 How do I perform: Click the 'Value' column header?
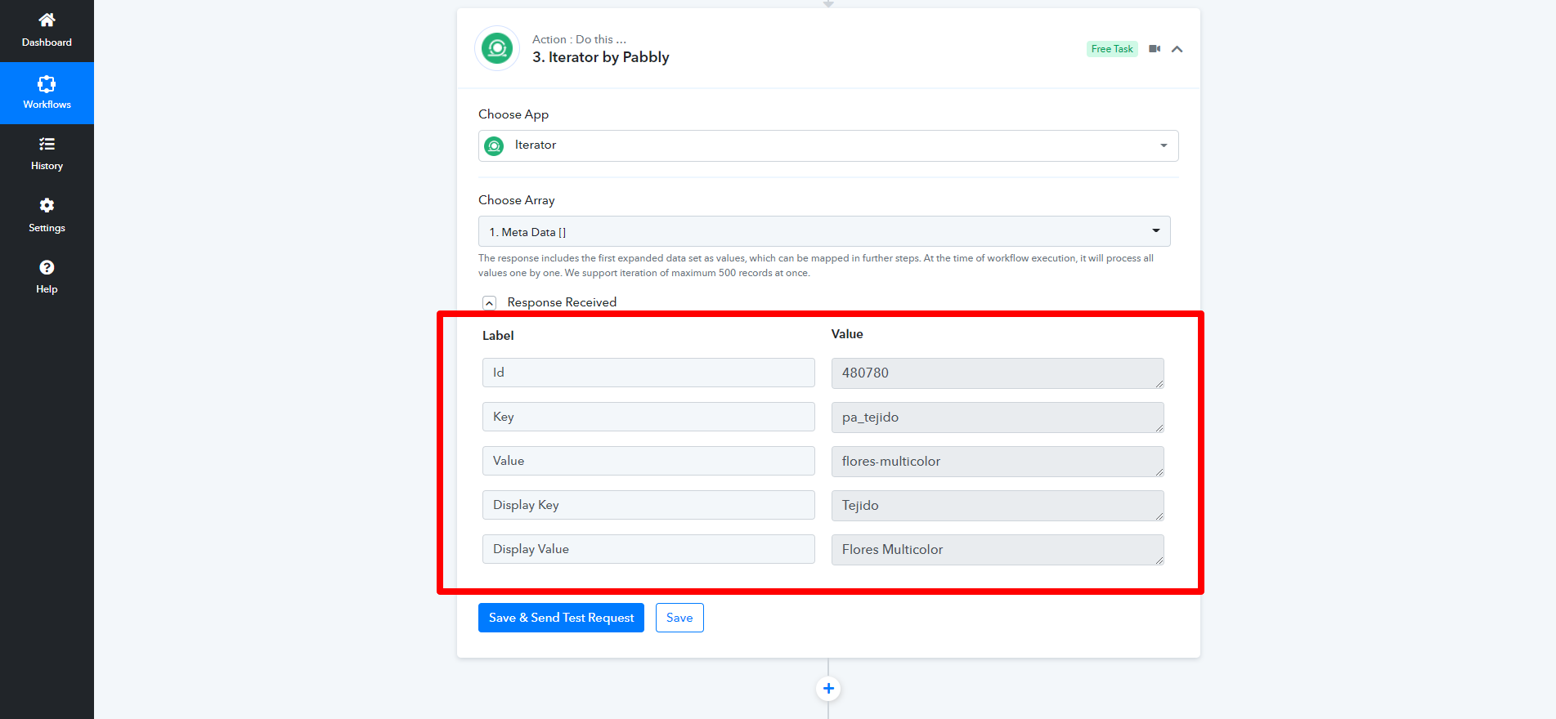tap(847, 334)
